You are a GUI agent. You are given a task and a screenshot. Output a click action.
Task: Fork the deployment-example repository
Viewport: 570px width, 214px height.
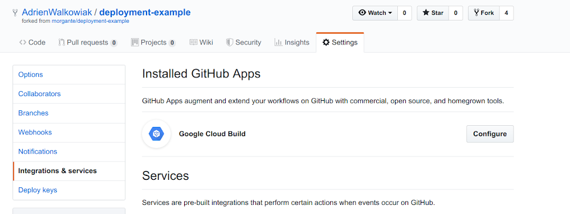point(484,13)
